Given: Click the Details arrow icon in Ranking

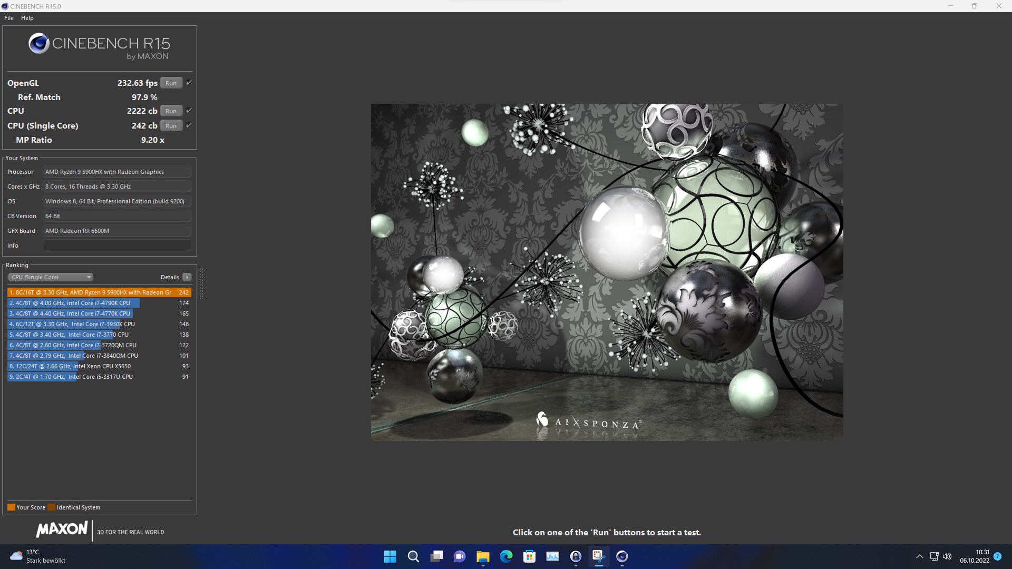Looking at the screenshot, I should (x=187, y=277).
